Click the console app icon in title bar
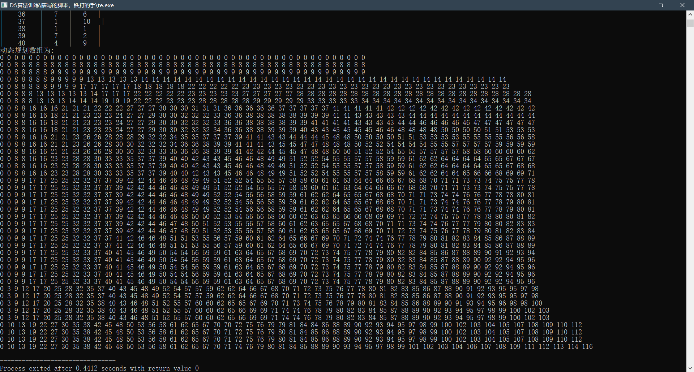Image resolution: width=694 pixels, height=372 pixels. (x=4, y=5)
